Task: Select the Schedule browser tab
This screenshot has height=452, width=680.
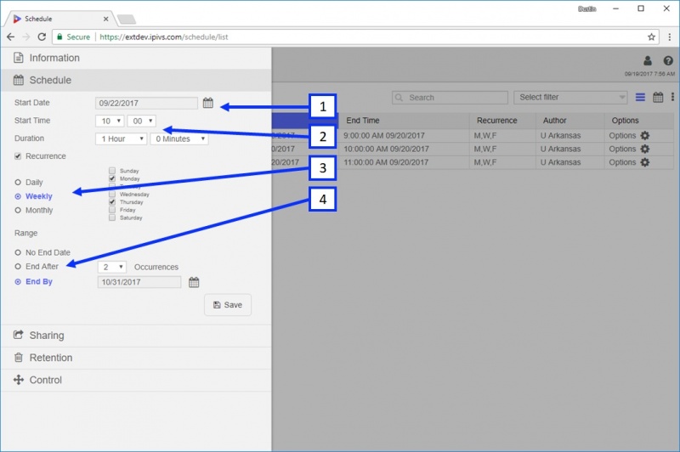Action: tap(59, 19)
